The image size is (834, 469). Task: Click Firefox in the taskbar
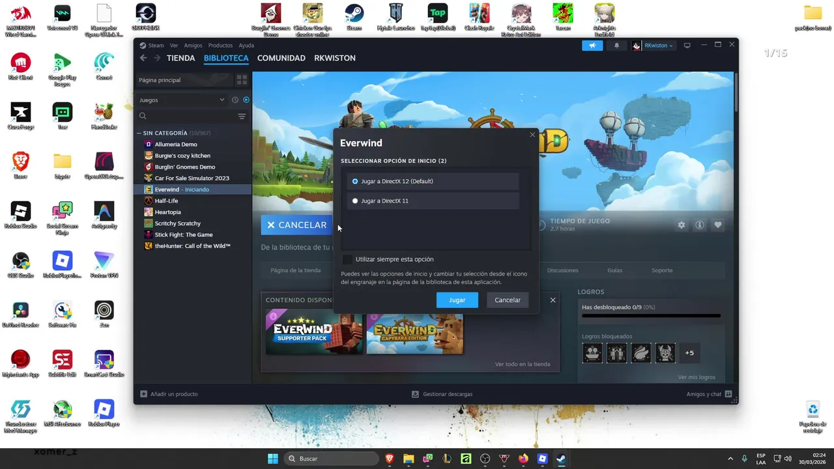pyautogui.click(x=523, y=459)
